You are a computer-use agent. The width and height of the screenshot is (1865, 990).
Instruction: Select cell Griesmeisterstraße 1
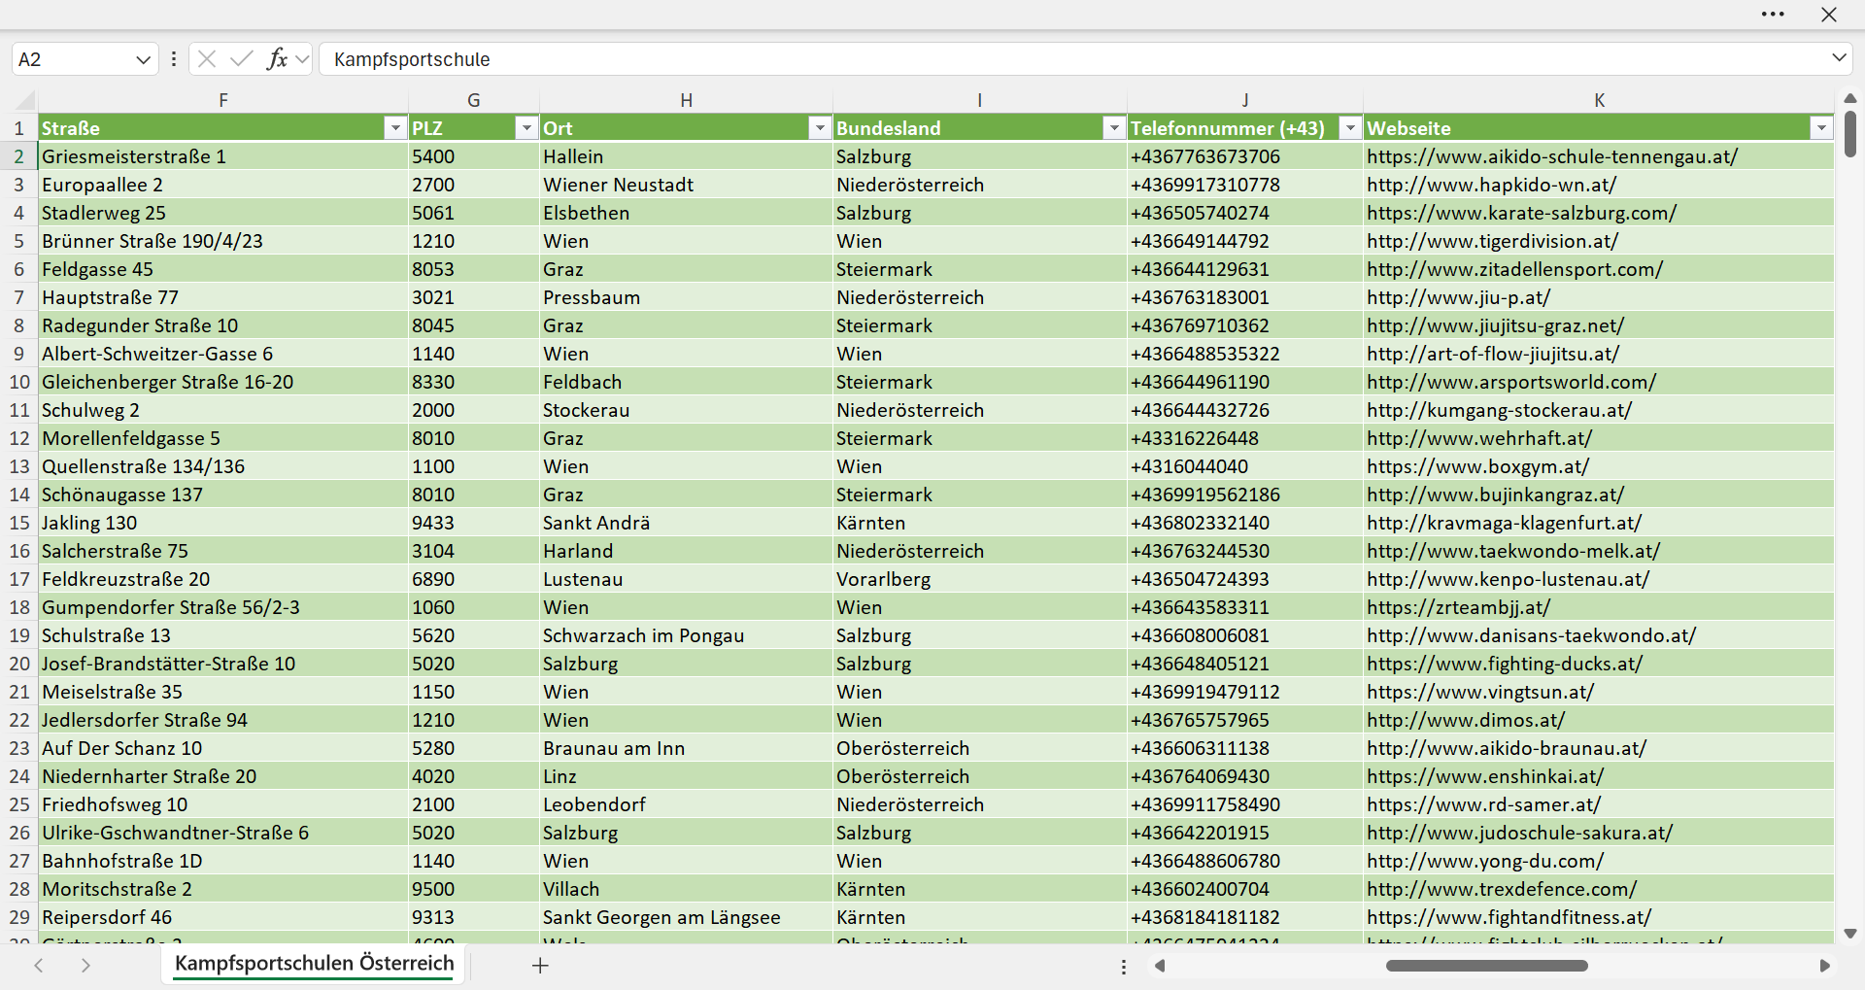coord(223,156)
